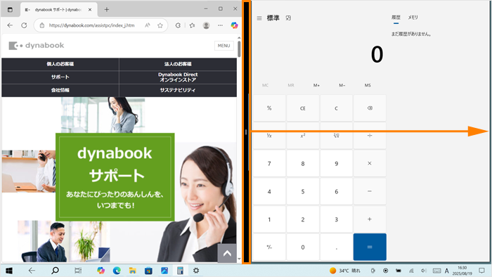Open 会社情報 navigation item
The width and height of the screenshot is (492, 277).
click(60, 91)
